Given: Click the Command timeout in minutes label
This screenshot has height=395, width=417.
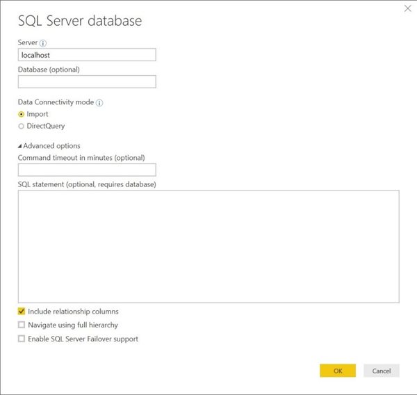Looking at the screenshot, I should (81, 158).
